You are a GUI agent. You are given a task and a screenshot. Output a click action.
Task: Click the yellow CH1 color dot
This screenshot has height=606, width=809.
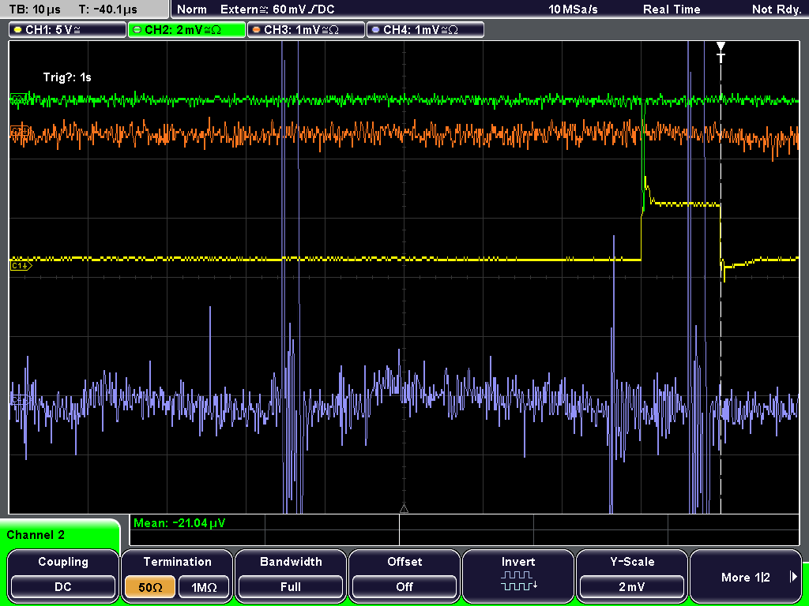coord(18,30)
